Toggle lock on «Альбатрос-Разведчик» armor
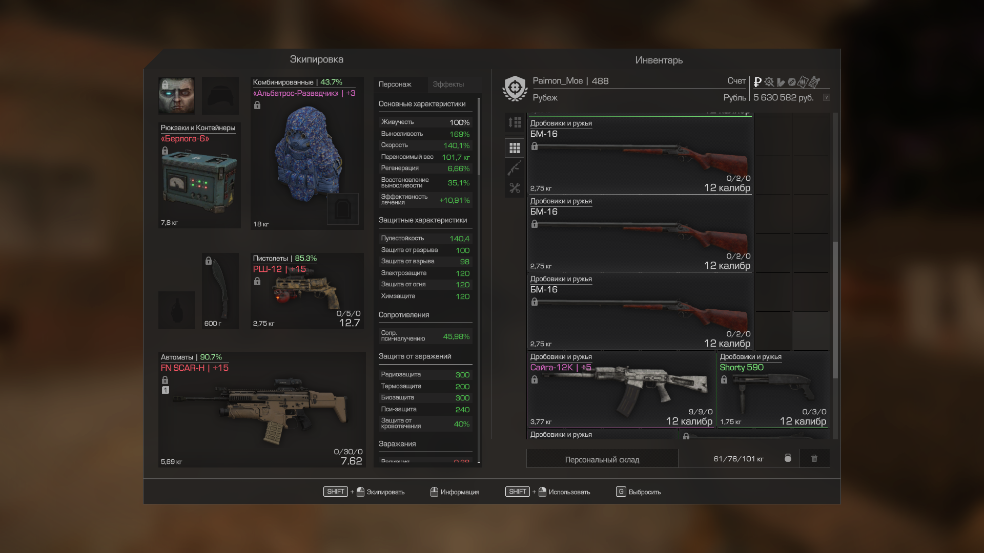Screen dimensions: 984x553 pos(257,105)
